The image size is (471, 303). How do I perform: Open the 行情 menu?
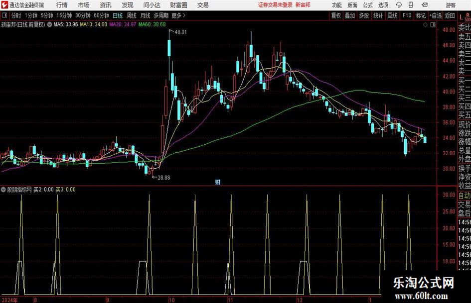point(62,5)
